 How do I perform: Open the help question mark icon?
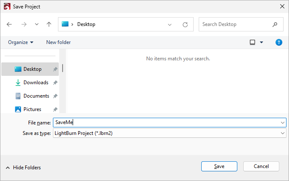point(278,42)
